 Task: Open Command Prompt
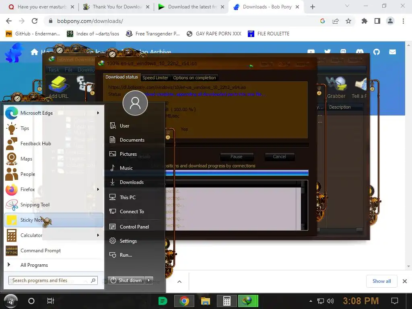(54, 251)
